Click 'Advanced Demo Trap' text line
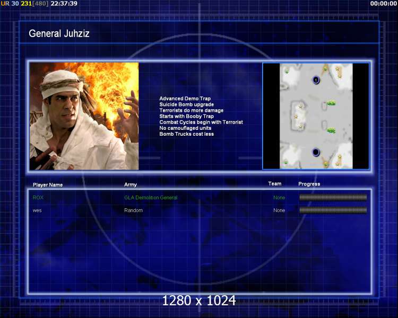The width and height of the screenshot is (398, 318). [185, 99]
